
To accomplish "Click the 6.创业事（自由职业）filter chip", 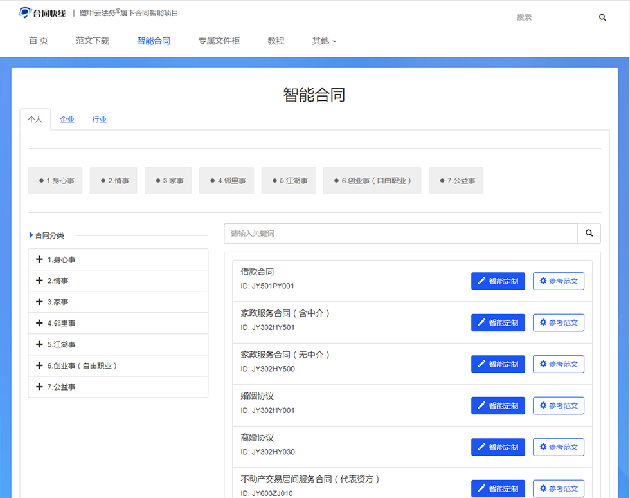I will (x=372, y=181).
